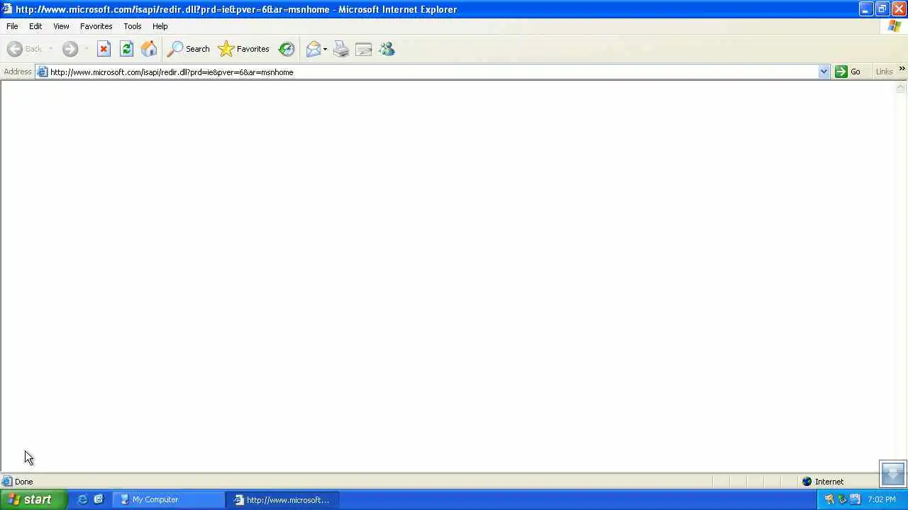Click the first system tray icon
908x510 pixels.
829,499
